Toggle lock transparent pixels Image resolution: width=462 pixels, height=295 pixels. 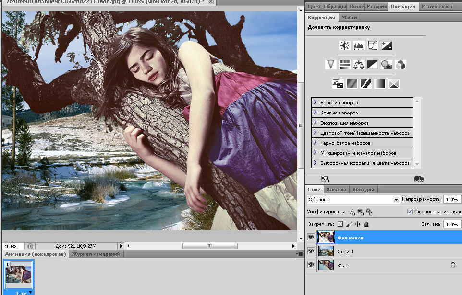click(x=340, y=224)
